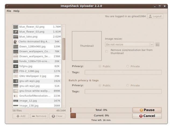Click the file list scrollbar handle
Image resolution: width=172 pixels, height=128 pixels.
tap(64, 49)
